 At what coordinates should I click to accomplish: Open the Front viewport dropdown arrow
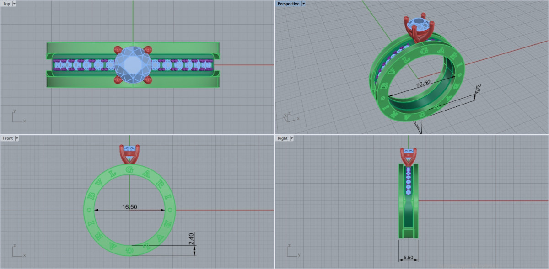(x=16, y=138)
